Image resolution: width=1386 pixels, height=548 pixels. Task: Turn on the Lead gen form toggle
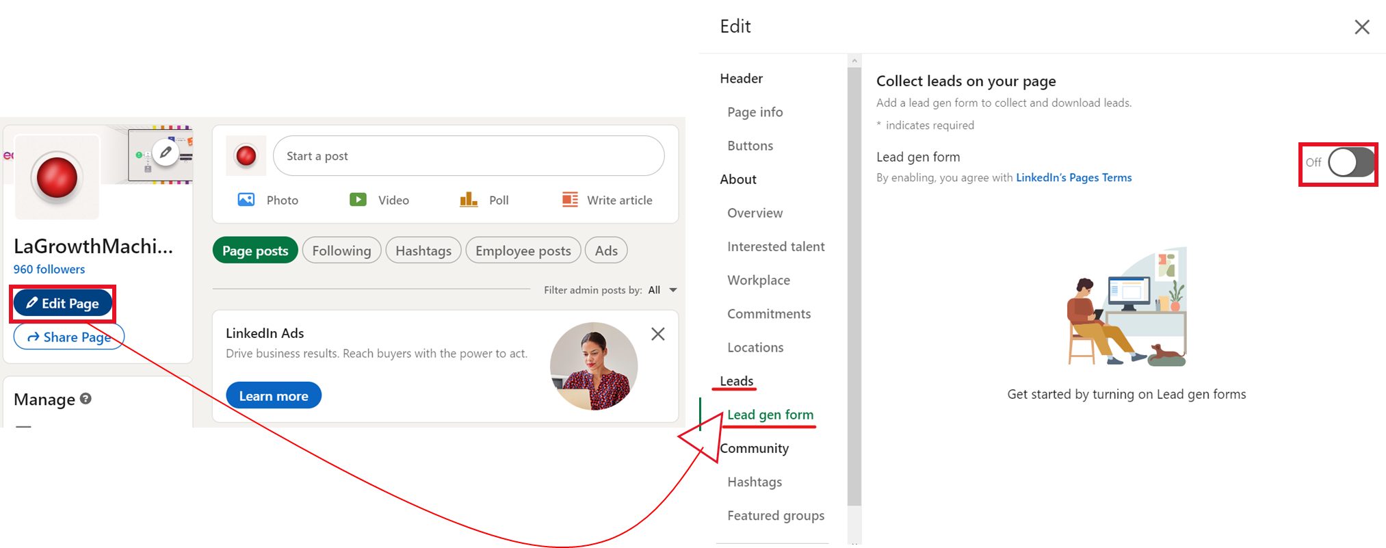(1351, 163)
